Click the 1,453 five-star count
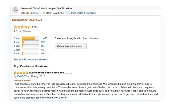 44,38
